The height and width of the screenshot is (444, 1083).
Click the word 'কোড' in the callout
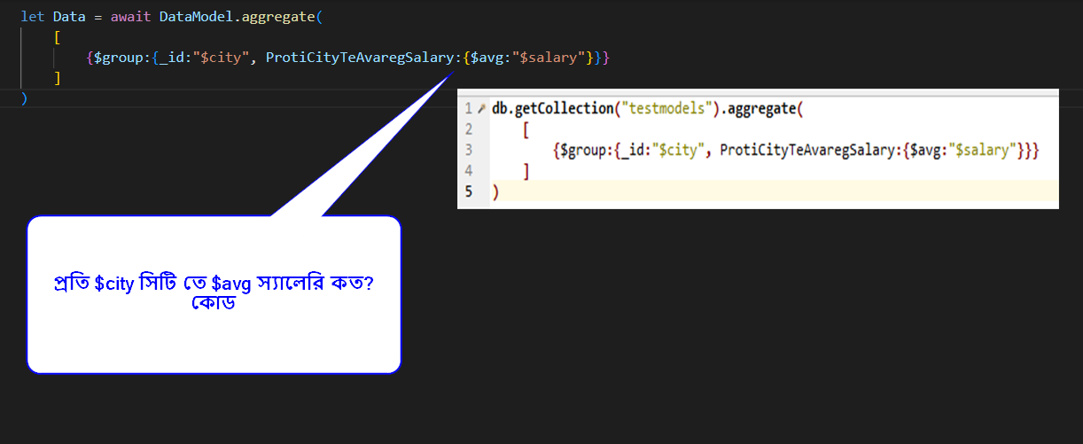[x=213, y=303]
